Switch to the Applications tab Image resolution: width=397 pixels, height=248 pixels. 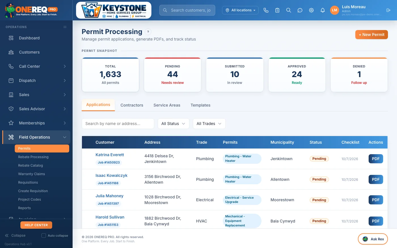pos(98,105)
